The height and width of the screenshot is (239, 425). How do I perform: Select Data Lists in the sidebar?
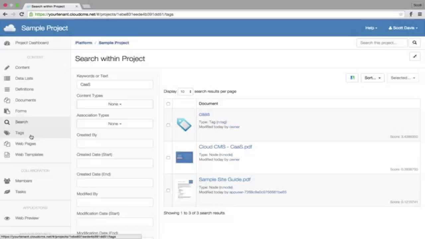(24, 78)
